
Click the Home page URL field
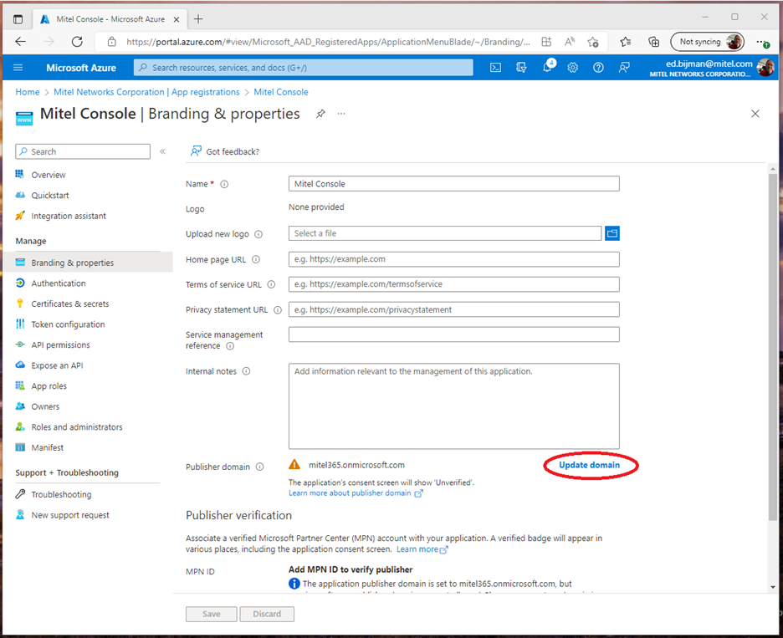tap(453, 259)
